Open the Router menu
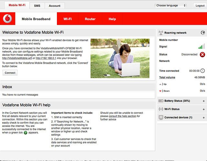Viewport: 207px width, 161px height. 90,19
